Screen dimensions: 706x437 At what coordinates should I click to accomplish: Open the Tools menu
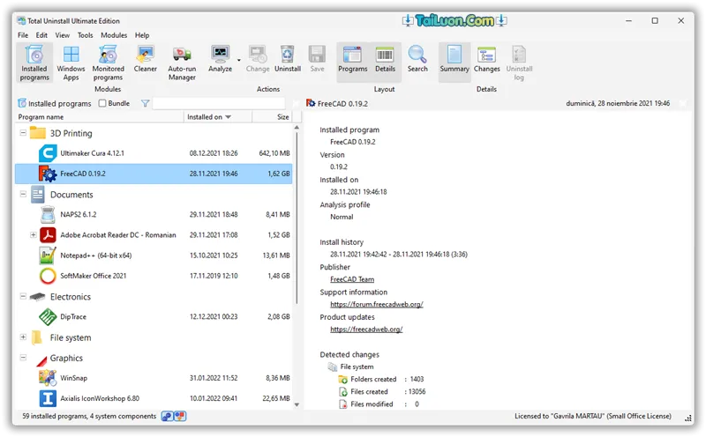85,35
